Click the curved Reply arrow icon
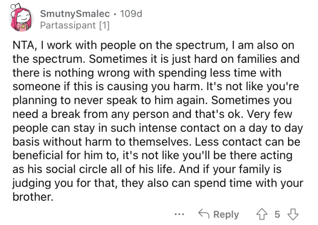This screenshot has height=225, width=318. click(204, 215)
